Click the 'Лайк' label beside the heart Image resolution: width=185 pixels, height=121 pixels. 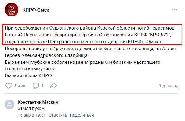(x=20, y=86)
